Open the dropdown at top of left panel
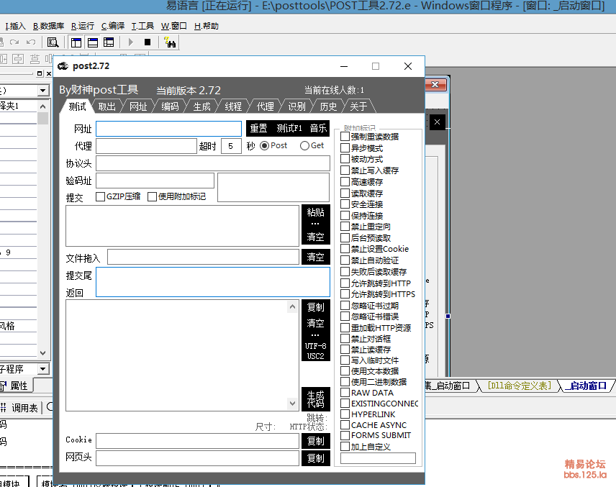This screenshot has width=616, height=487. coord(43,91)
